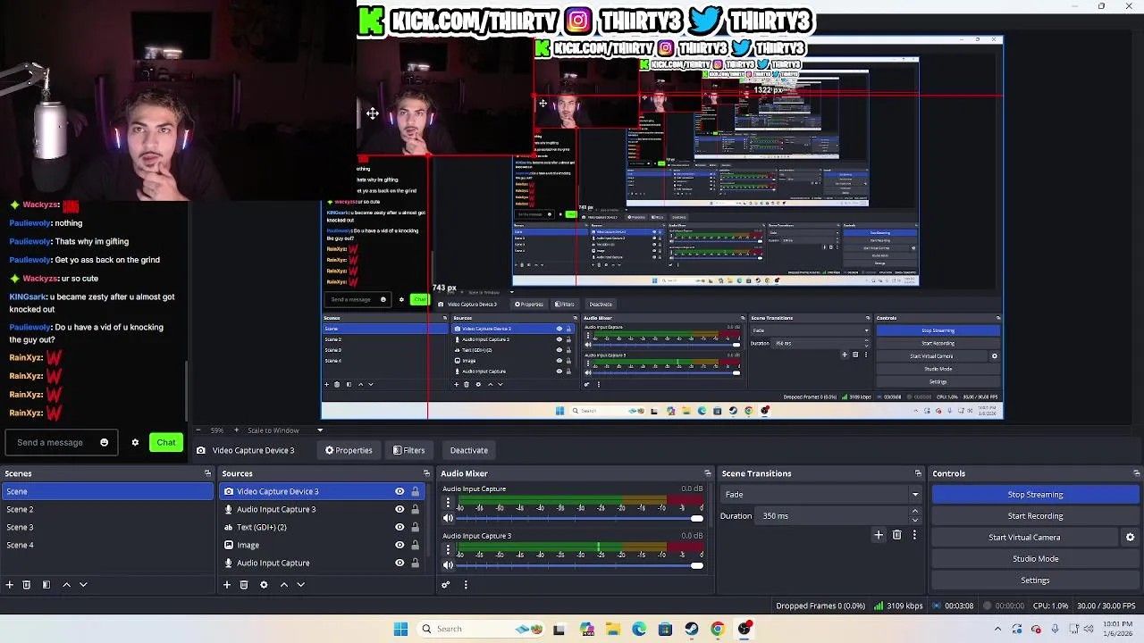This screenshot has height=643, width=1144.
Task: Open Audio Mixer panel three-dot menu
Action: [466, 584]
